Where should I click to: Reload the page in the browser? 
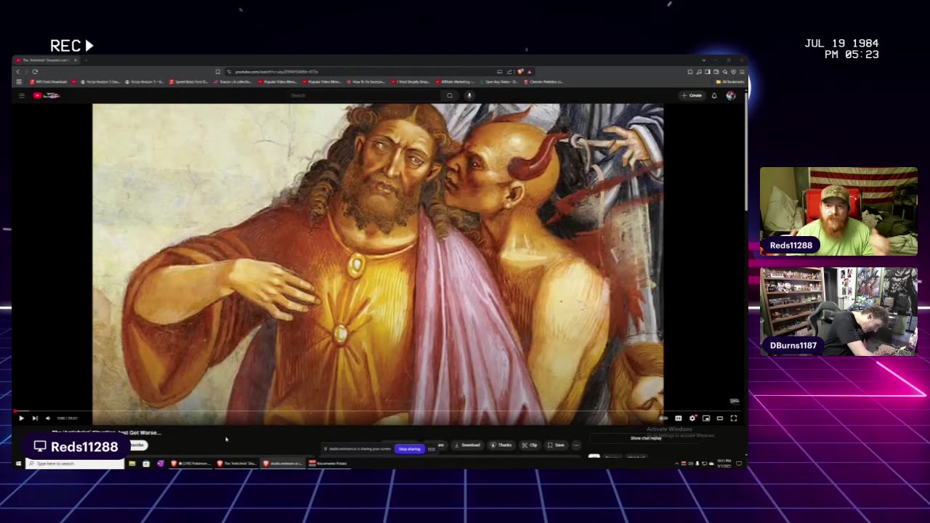[35, 72]
